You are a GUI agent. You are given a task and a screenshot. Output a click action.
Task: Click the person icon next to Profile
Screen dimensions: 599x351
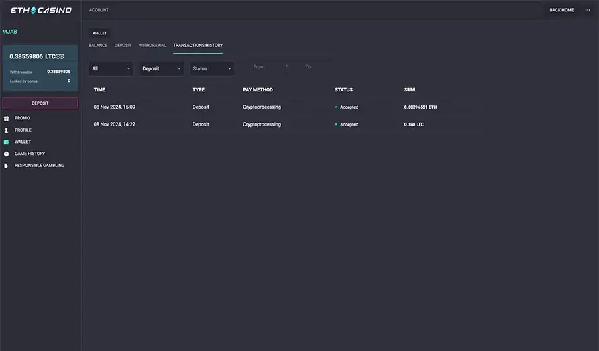pyautogui.click(x=7, y=130)
